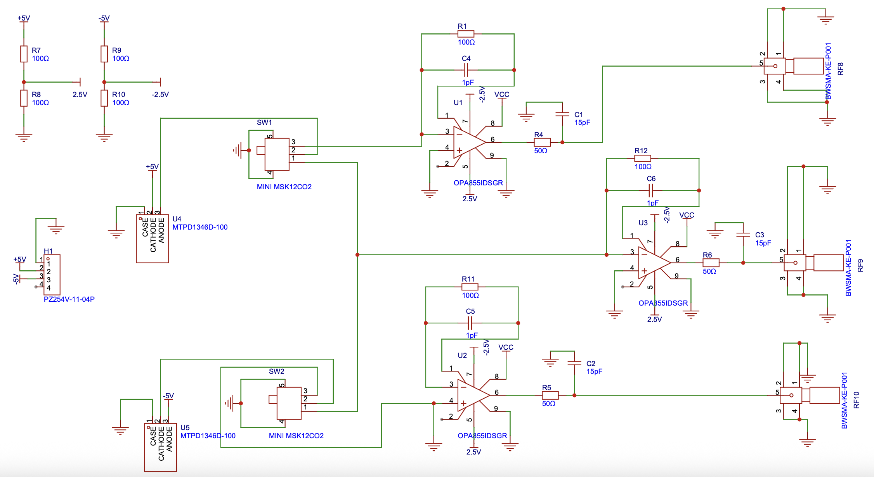The image size is (874, 477).
Task: Select the R12 resistor symbol
Action: click(x=643, y=158)
